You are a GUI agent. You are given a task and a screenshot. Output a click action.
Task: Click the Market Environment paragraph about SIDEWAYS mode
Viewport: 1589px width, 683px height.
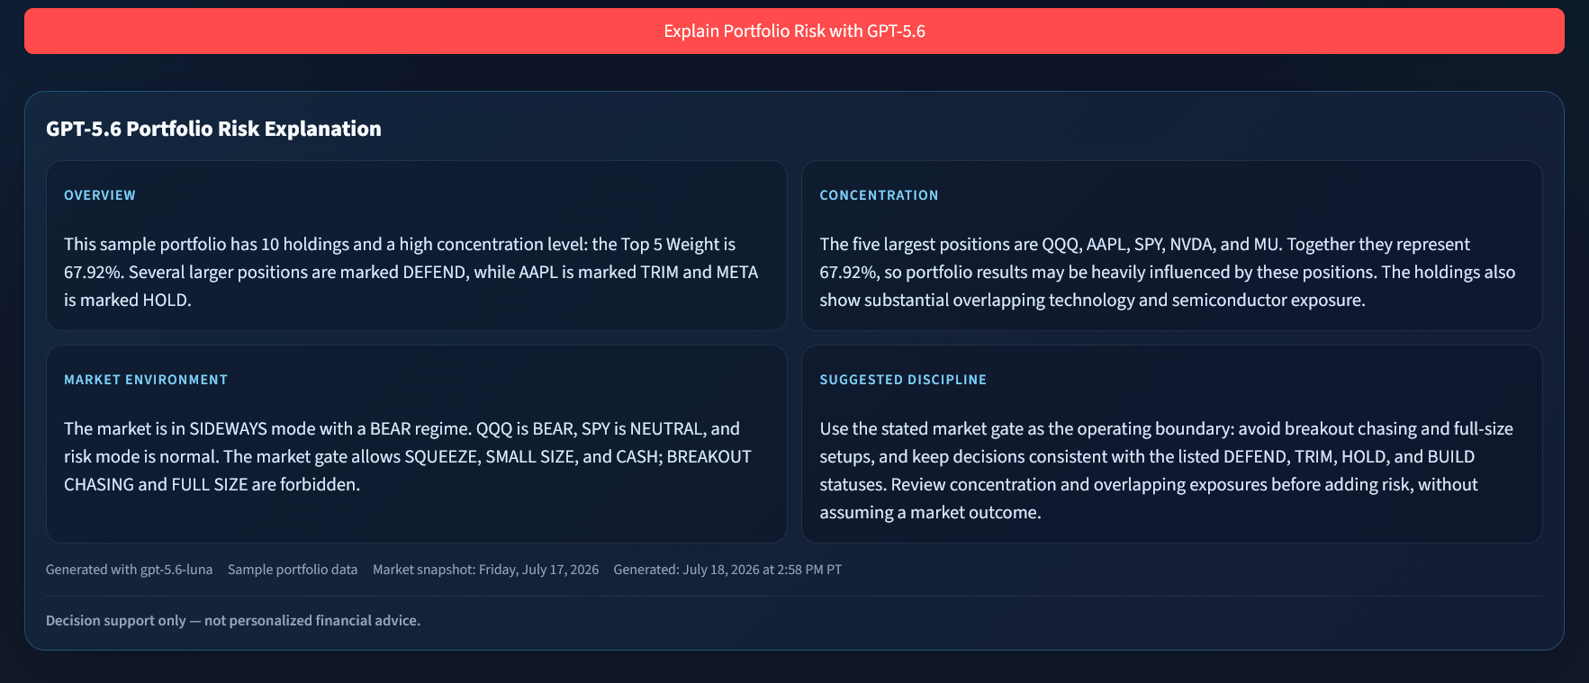tap(408, 456)
